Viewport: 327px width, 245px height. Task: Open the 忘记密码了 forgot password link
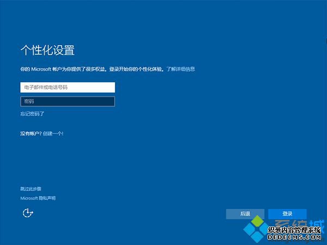pyautogui.click(x=32, y=114)
